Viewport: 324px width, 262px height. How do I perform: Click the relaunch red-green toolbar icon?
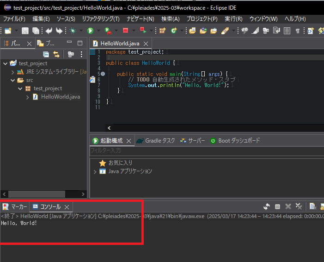[x=143, y=31]
